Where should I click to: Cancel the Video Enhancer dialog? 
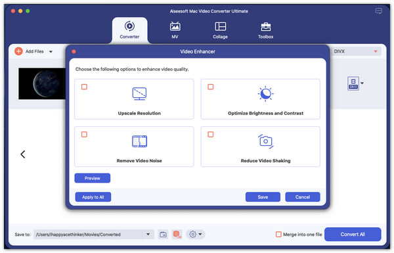[x=303, y=197]
